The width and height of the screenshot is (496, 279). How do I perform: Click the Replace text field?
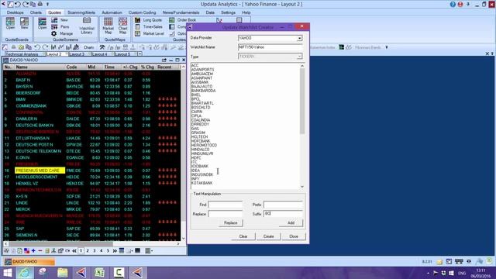(x=226, y=214)
